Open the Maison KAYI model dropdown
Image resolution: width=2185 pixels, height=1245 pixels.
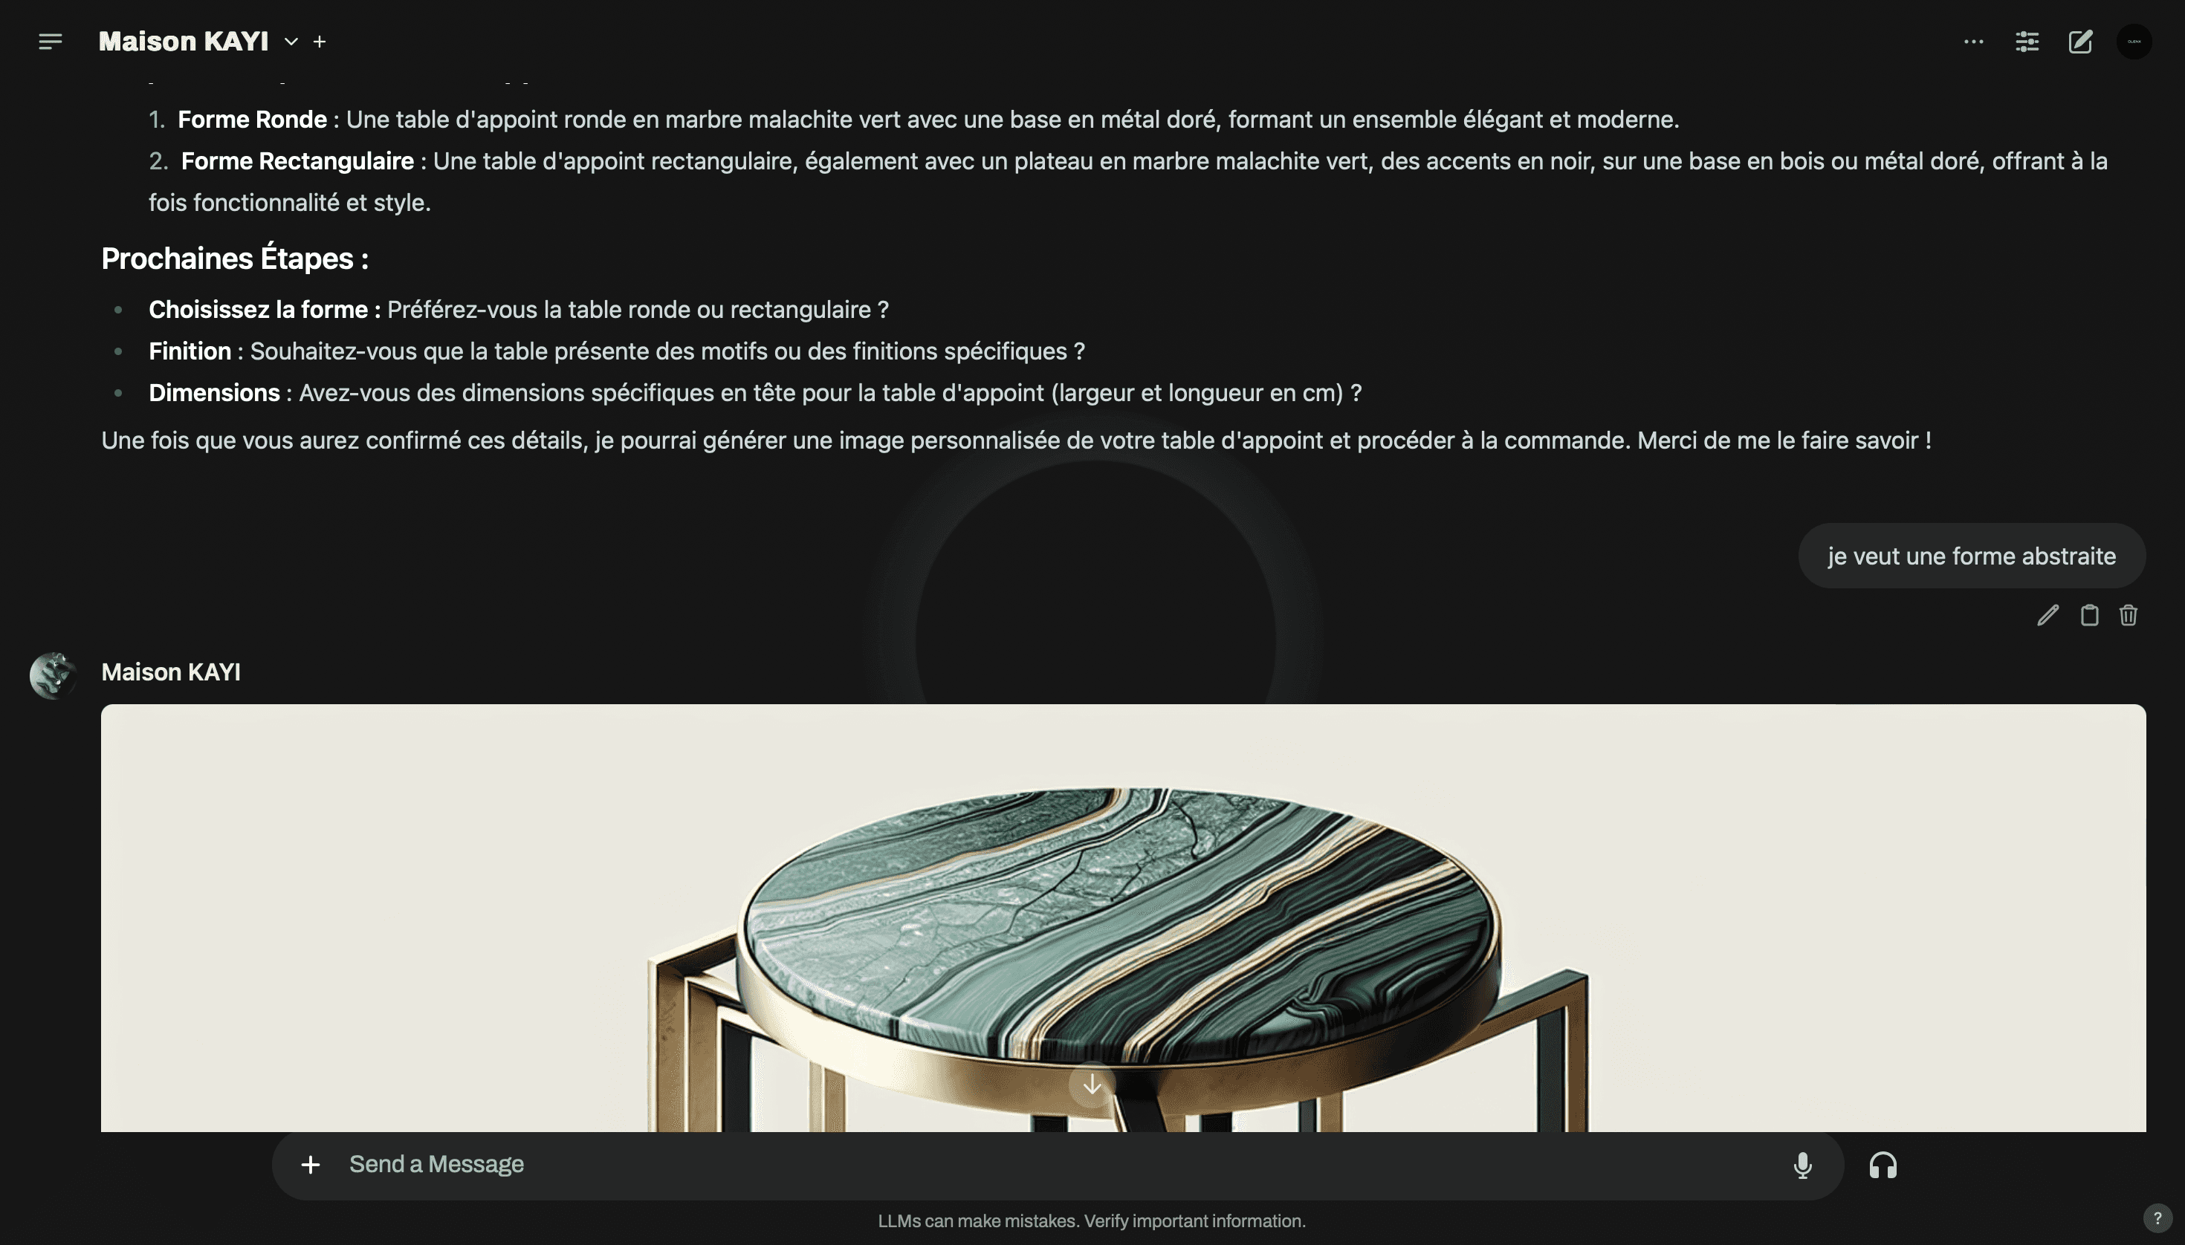coord(291,41)
